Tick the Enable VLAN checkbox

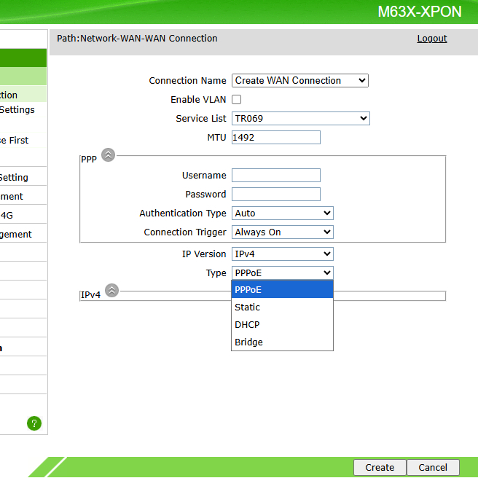pos(237,100)
